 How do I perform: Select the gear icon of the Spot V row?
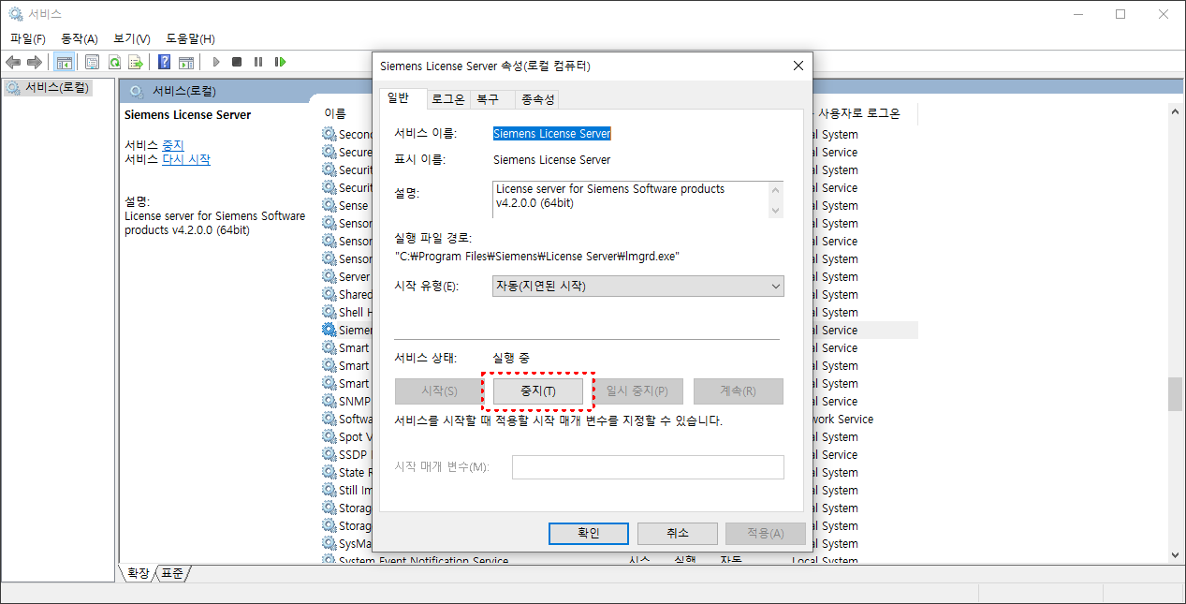click(329, 436)
